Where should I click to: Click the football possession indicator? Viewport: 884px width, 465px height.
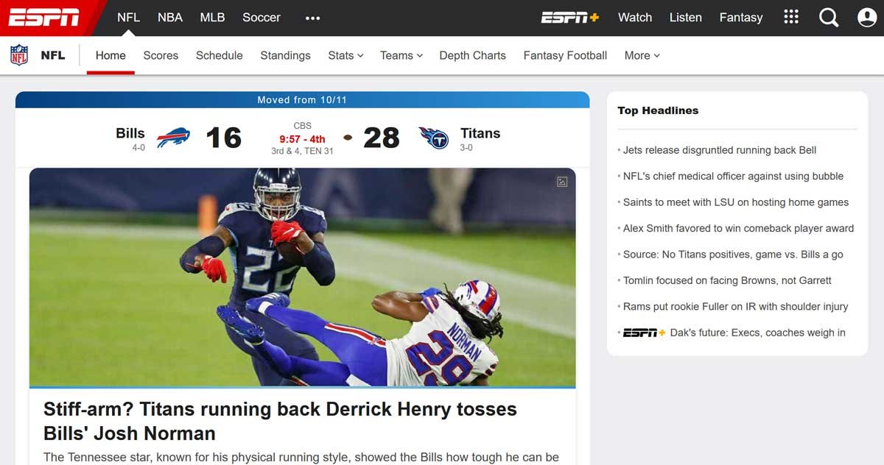point(348,138)
